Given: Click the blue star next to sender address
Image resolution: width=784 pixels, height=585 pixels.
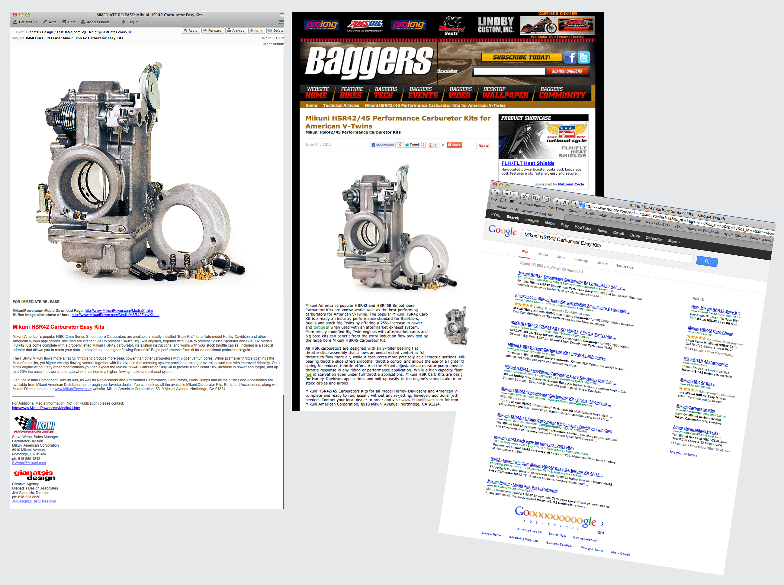Looking at the screenshot, I should coord(130,32).
